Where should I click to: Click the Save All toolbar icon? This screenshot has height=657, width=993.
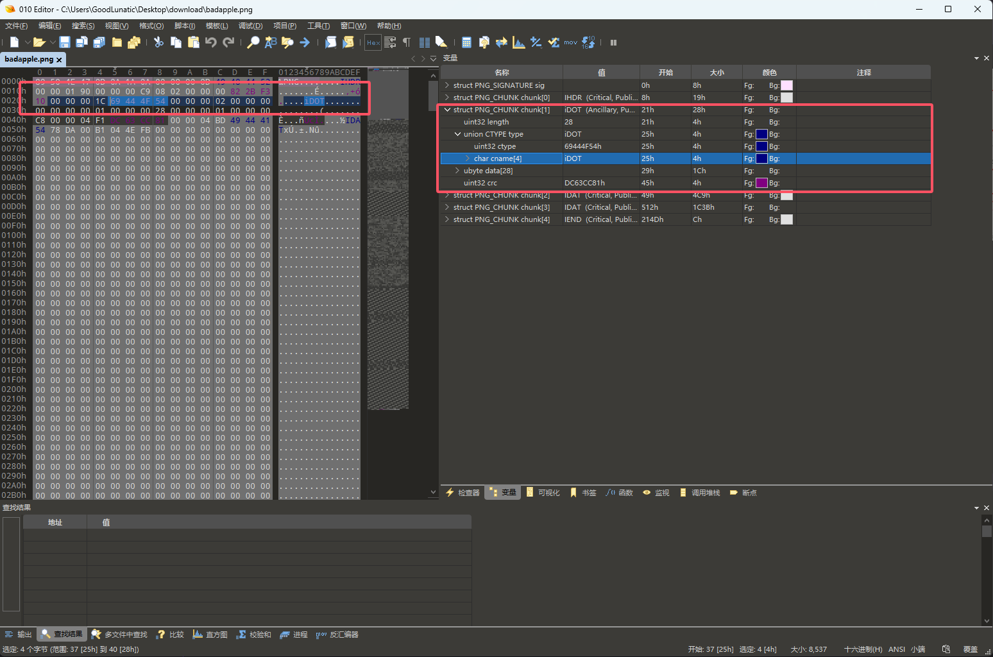coord(99,42)
